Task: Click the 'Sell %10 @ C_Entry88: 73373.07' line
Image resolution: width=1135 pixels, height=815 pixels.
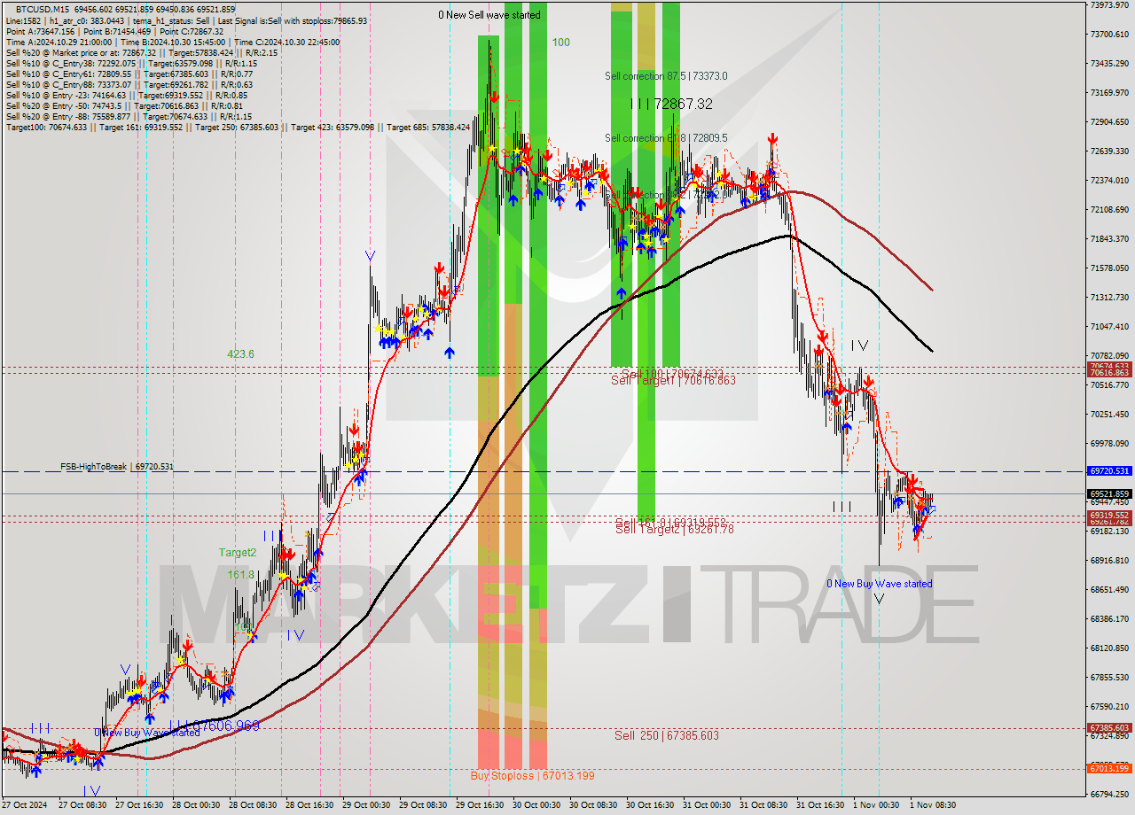Action: pos(129,84)
